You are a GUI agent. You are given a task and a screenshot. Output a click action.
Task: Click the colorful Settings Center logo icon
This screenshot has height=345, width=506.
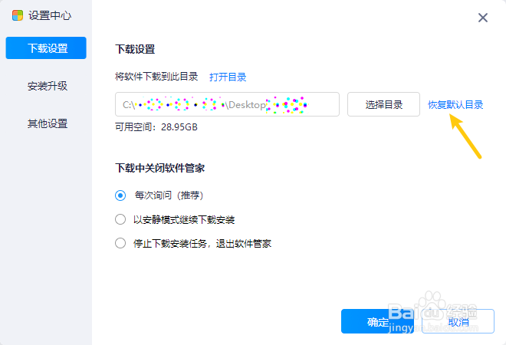[x=18, y=16]
